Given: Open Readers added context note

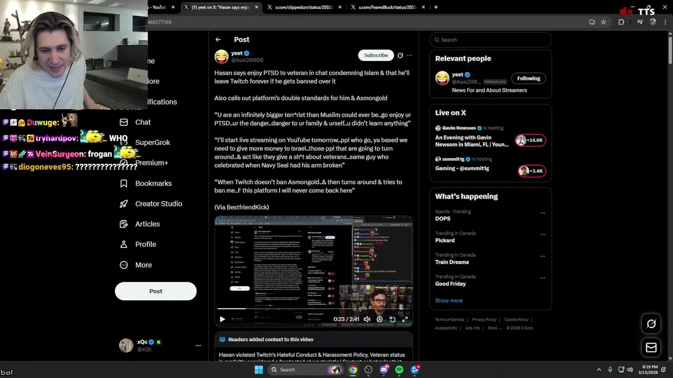Looking at the screenshot, I should click(313, 340).
